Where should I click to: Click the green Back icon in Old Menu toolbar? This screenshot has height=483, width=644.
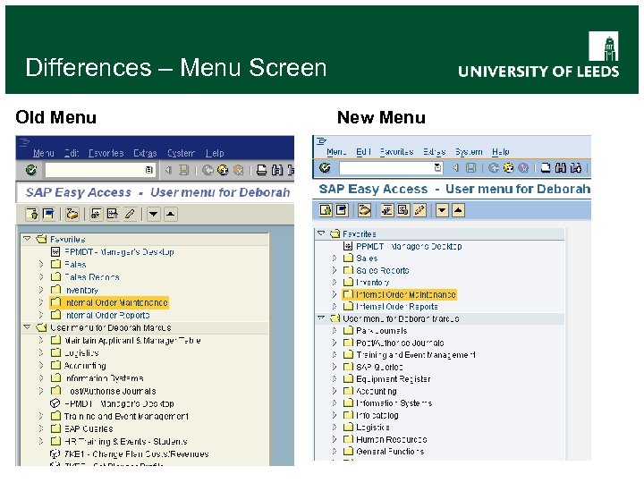208,170
